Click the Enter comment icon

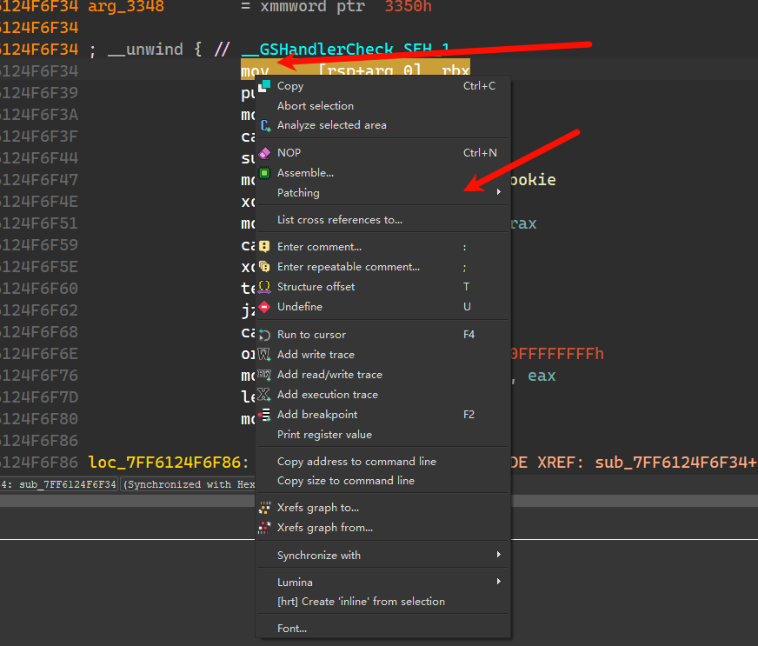pyautogui.click(x=264, y=247)
